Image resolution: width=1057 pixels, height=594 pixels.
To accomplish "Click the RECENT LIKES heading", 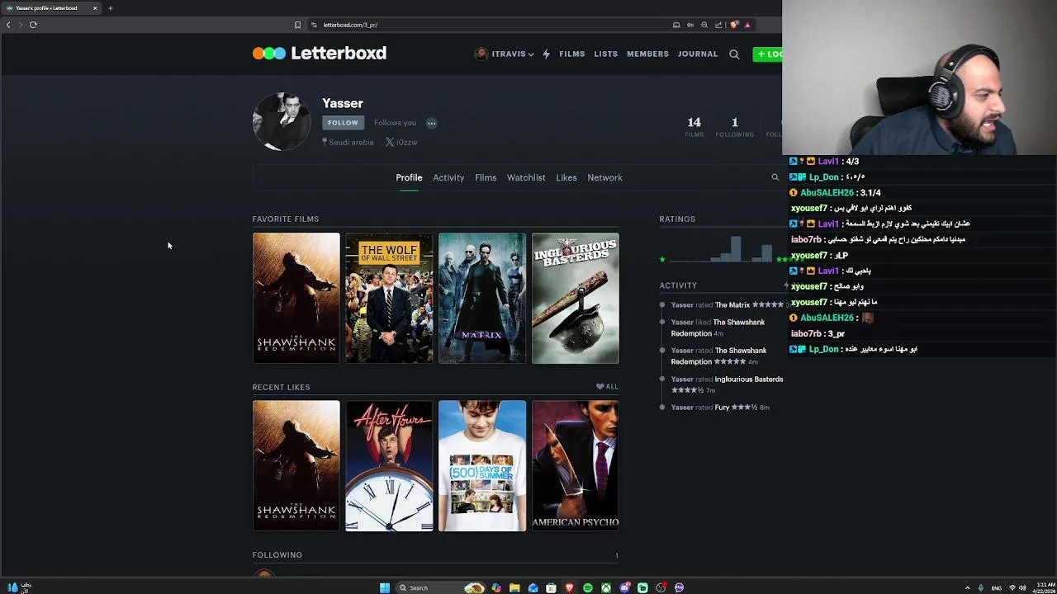I will [282, 387].
